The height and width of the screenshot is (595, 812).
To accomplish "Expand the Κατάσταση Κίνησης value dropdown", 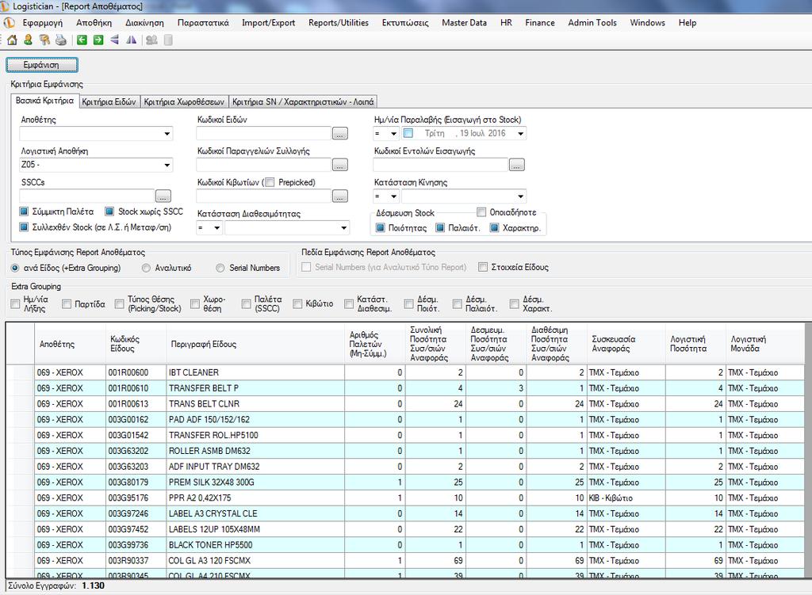I will [x=520, y=196].
